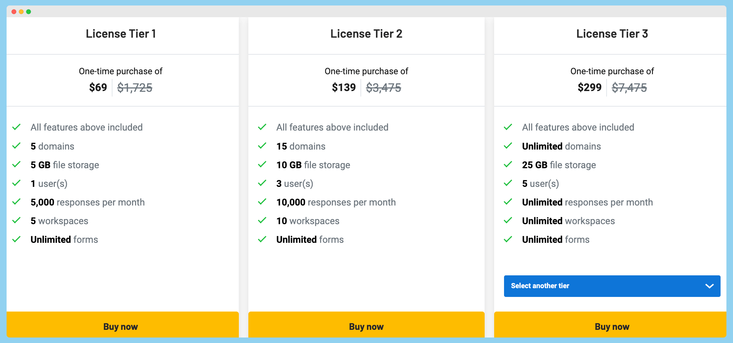Click the red close window button
The width and height of the screenshot is (733, 343).
point(14,12)
